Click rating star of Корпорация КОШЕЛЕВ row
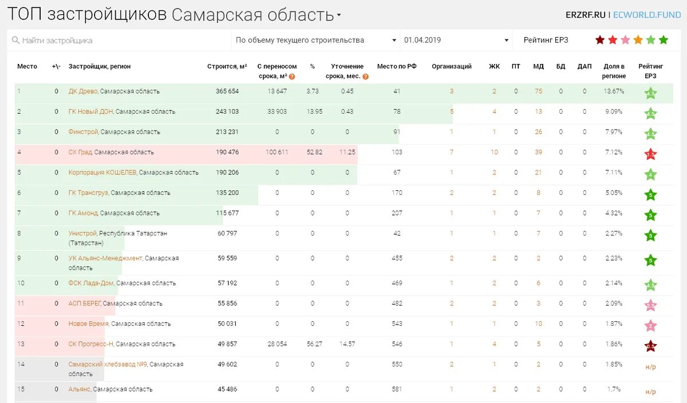This screenshot has height=403, width=687. pos(650,174)
